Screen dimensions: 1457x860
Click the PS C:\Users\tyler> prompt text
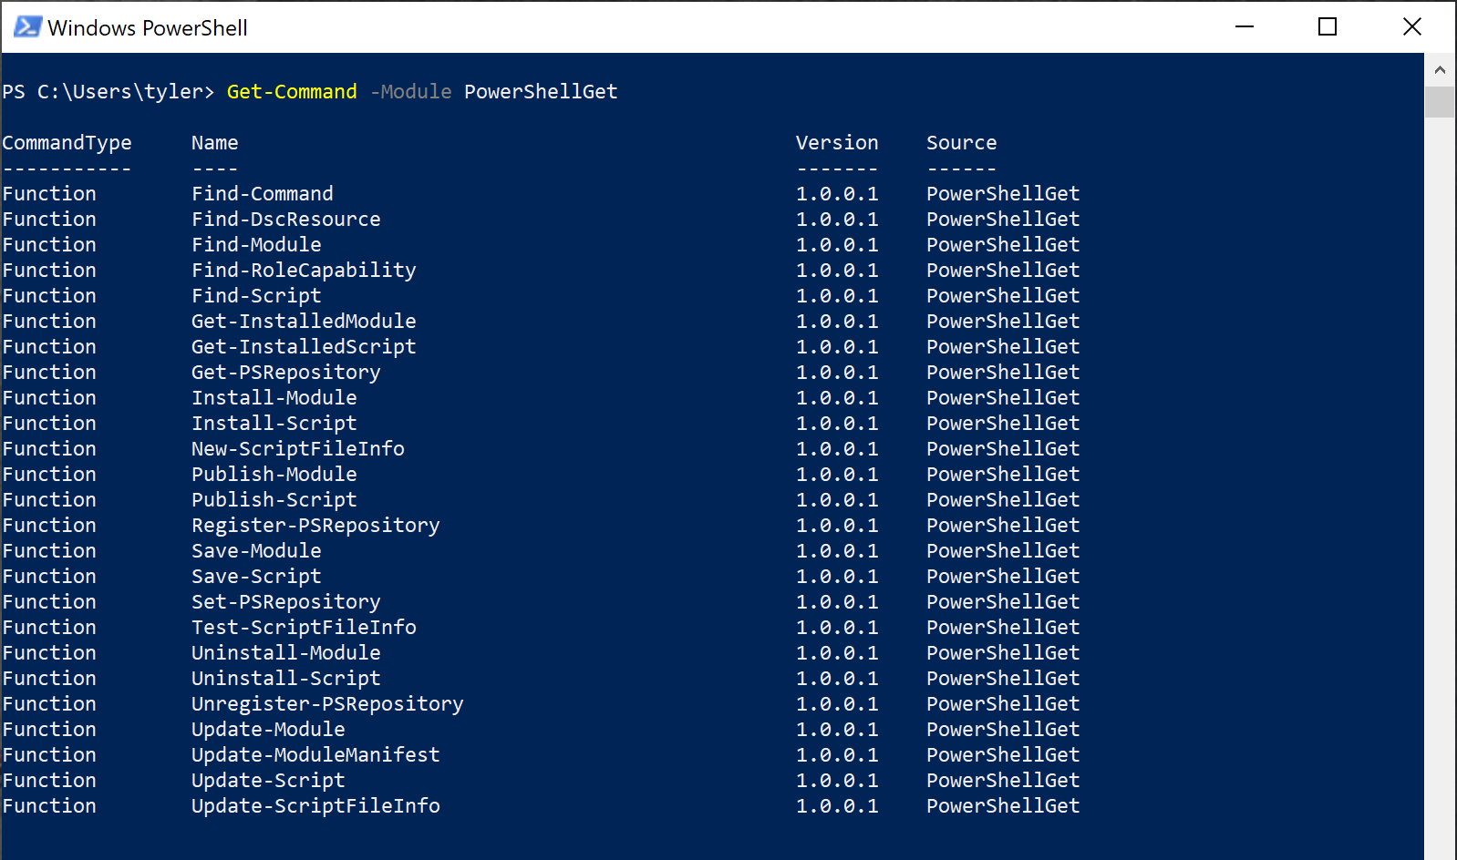pyautogui.click(x=108, y=92)
